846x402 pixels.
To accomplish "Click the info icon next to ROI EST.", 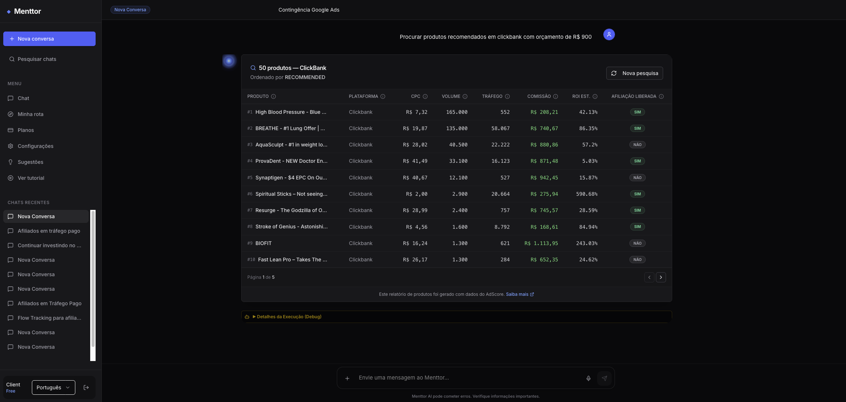I will point(595,96).
